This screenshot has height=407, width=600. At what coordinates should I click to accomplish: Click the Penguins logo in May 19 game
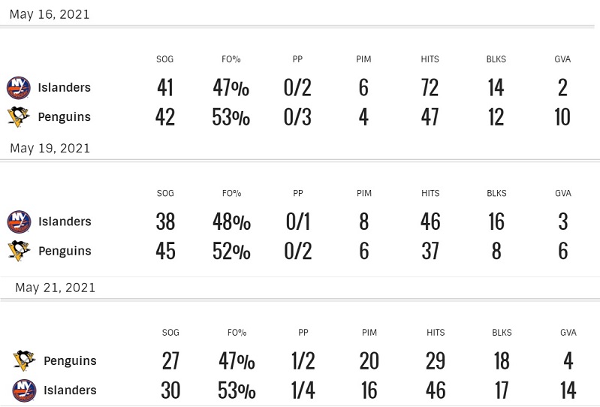19,251
